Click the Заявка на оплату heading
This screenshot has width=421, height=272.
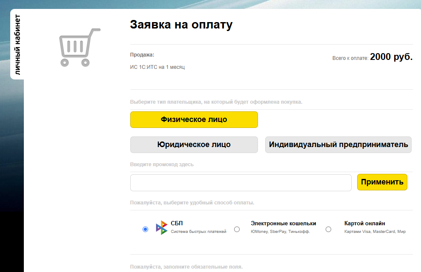click(x=181, y=24)
